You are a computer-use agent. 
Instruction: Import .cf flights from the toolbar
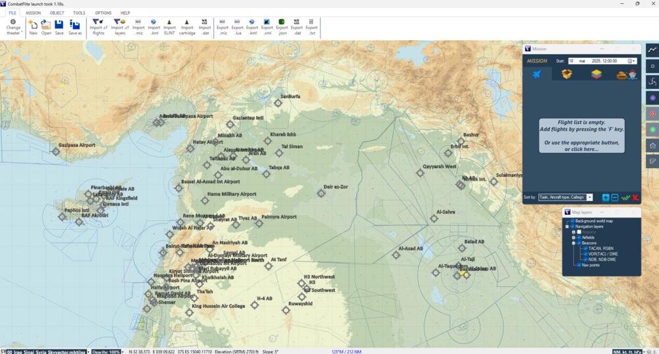[x=98, y=26]
